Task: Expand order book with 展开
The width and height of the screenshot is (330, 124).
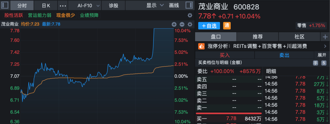Action: point(322,55)
